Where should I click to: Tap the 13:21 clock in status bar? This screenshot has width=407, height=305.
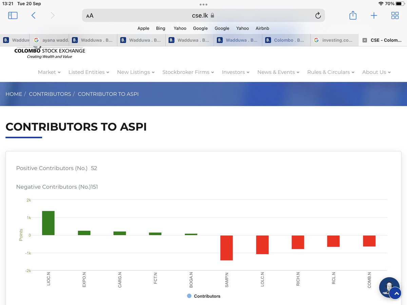click(8, 4)
